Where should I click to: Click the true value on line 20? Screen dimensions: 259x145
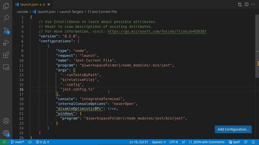pos(112,109)
